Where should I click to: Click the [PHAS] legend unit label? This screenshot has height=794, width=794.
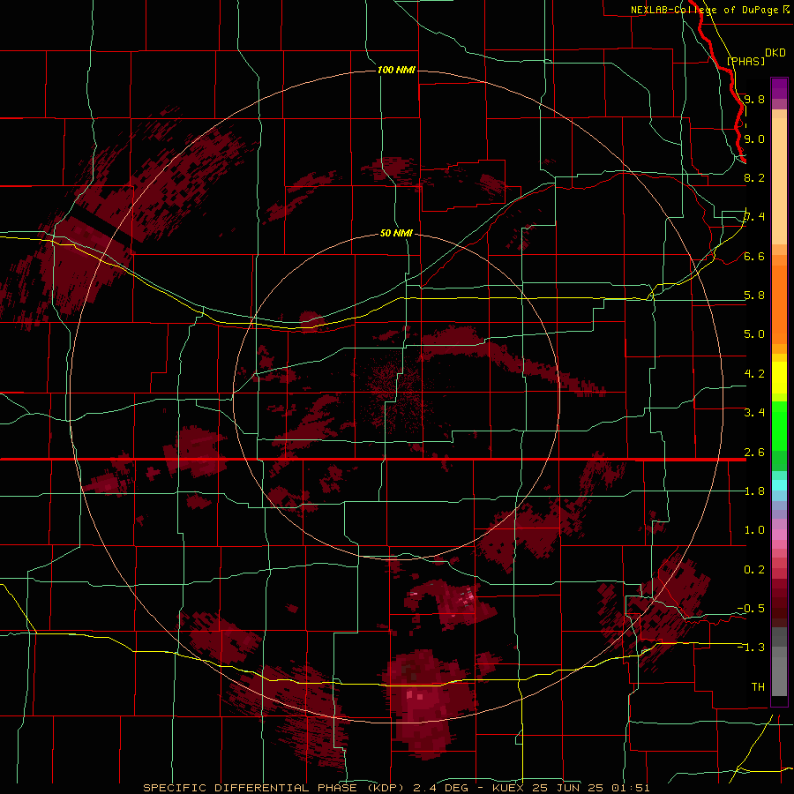(x=745, y=61)
